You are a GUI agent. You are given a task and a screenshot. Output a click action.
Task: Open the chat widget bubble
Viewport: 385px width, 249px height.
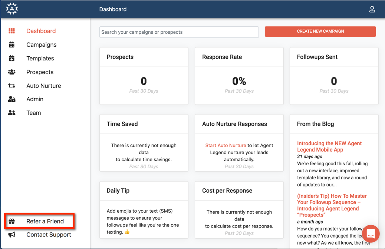coord(371,233)
